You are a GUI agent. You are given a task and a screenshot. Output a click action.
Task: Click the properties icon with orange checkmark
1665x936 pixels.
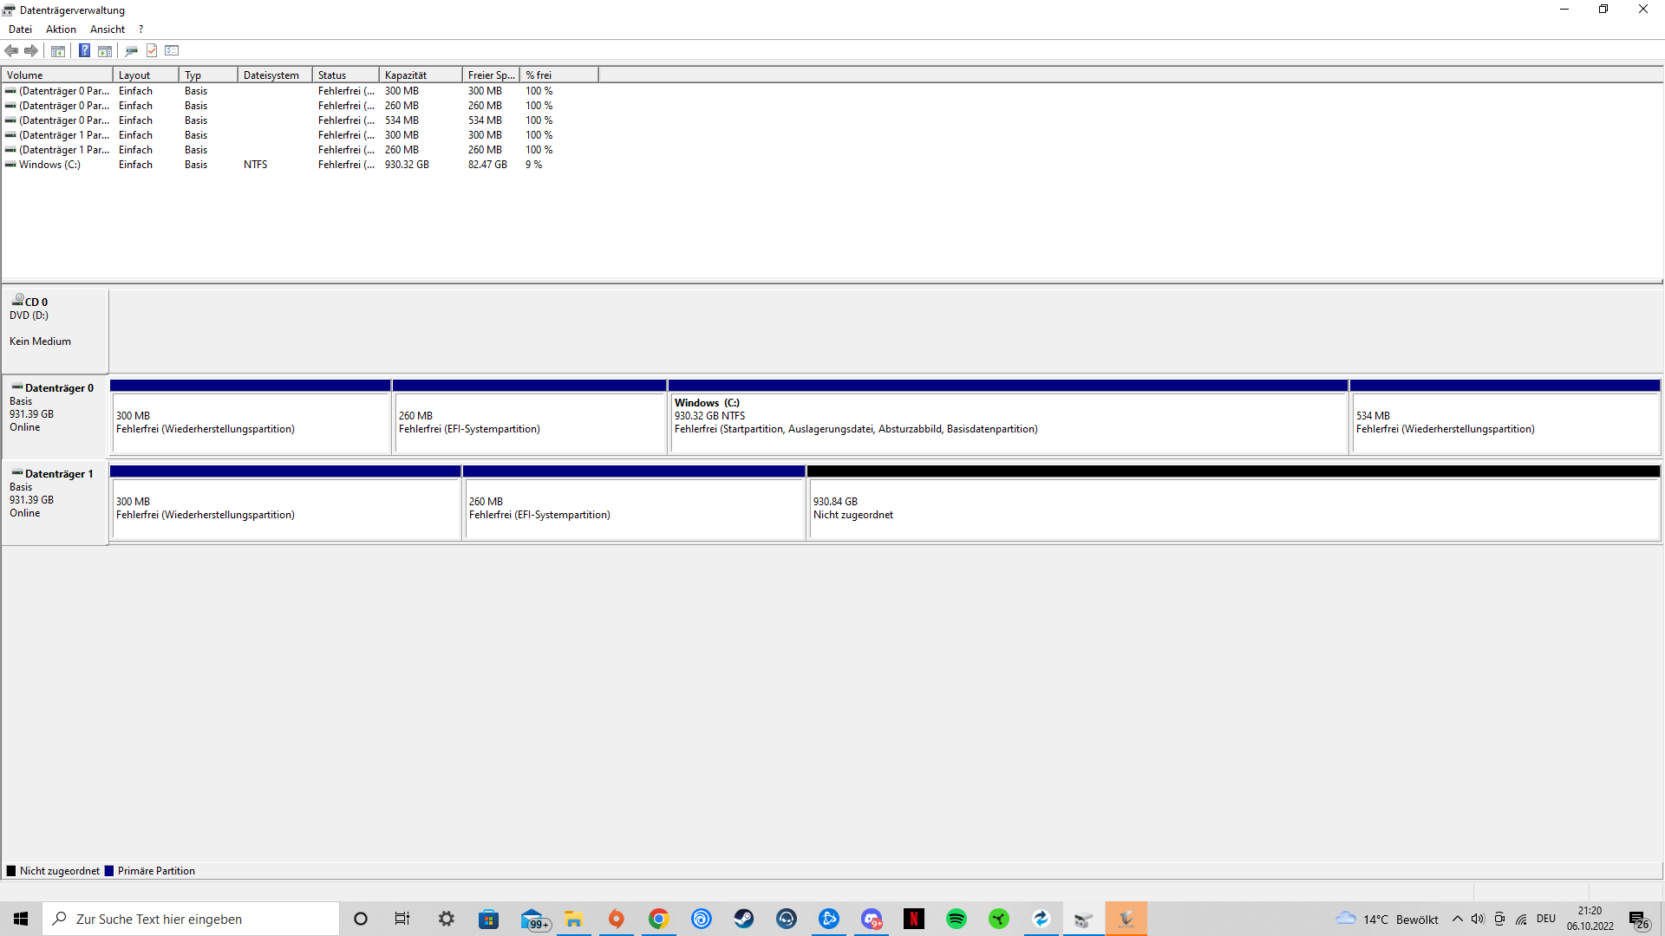click(x=152, y=50)
